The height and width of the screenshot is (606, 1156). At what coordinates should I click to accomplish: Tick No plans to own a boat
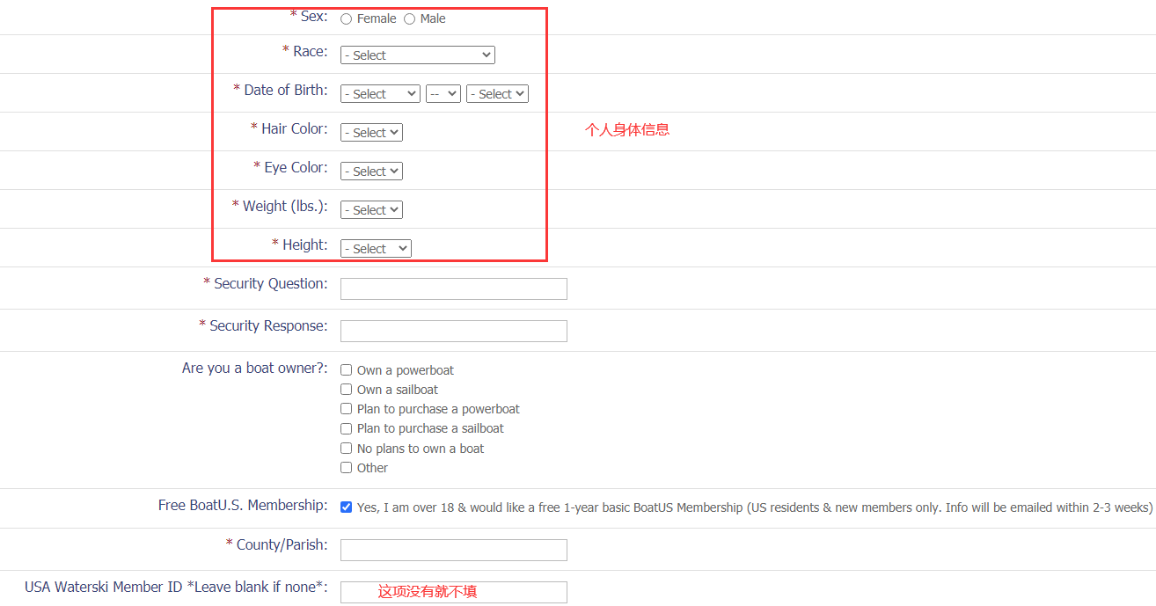(x=347, y=449)
